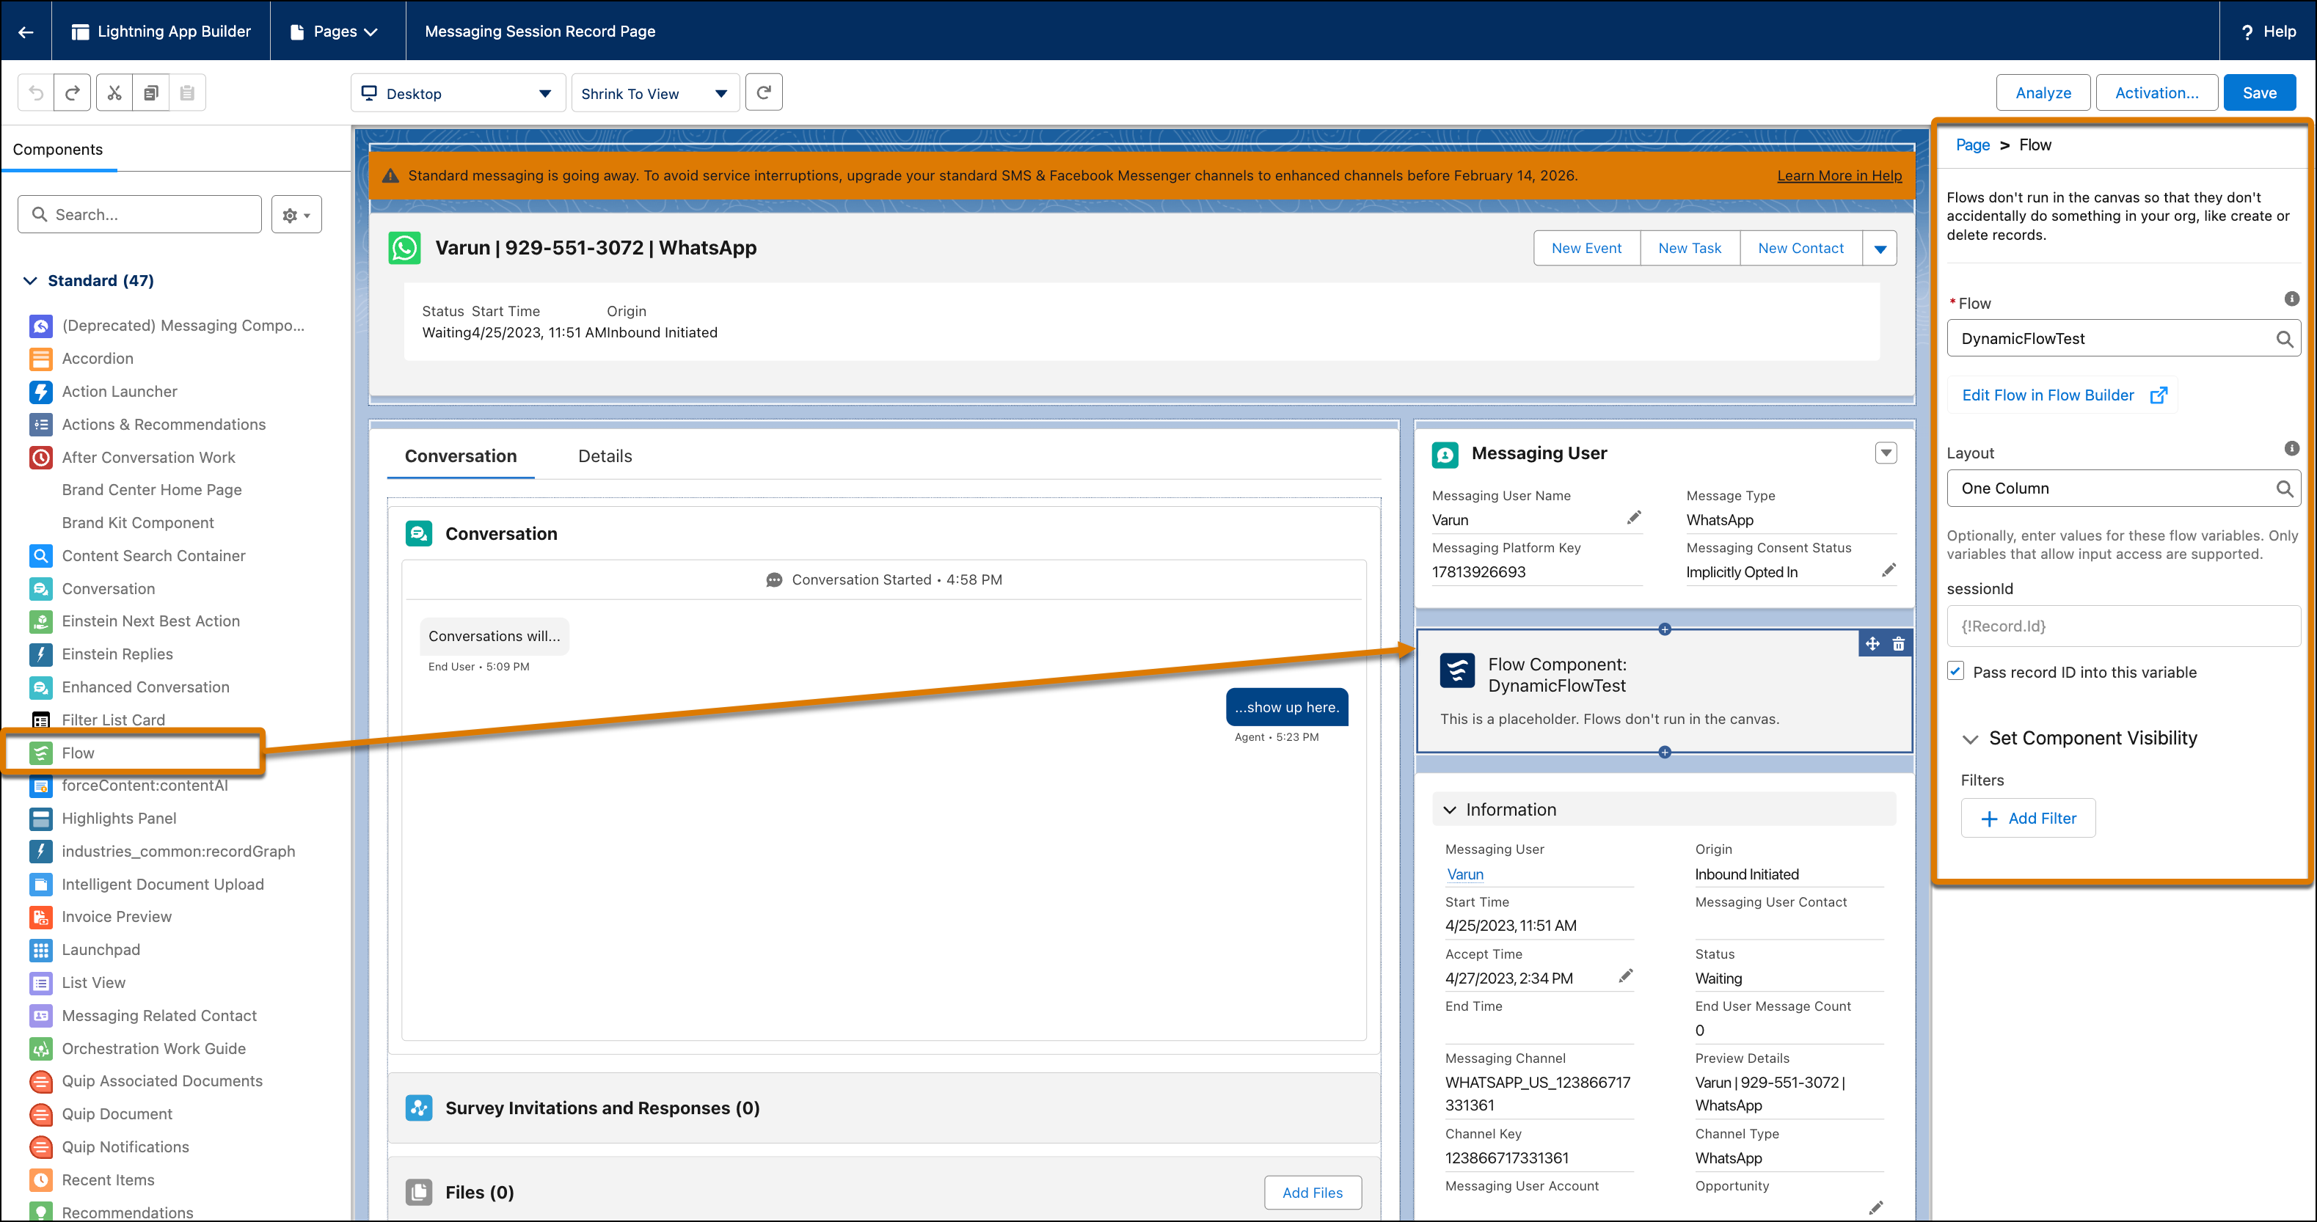
Task: Open the Activation dialog
Action: click(2157, 92)
